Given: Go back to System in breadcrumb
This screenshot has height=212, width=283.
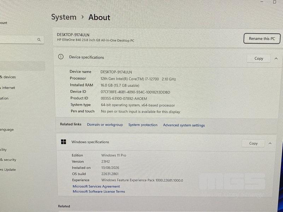Looking at the screenshot, I should tap(64, 17).
